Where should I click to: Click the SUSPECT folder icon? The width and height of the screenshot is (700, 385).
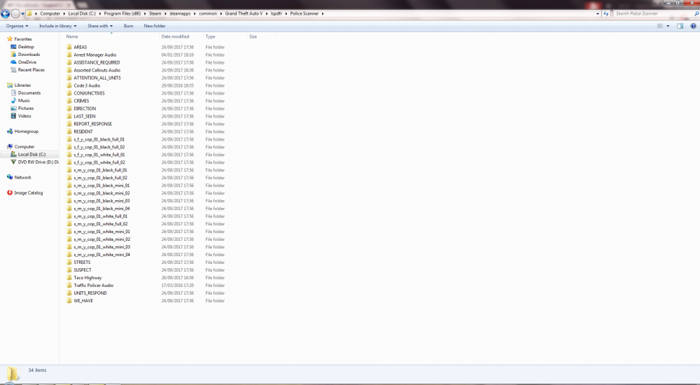click(x=69, y=269)
